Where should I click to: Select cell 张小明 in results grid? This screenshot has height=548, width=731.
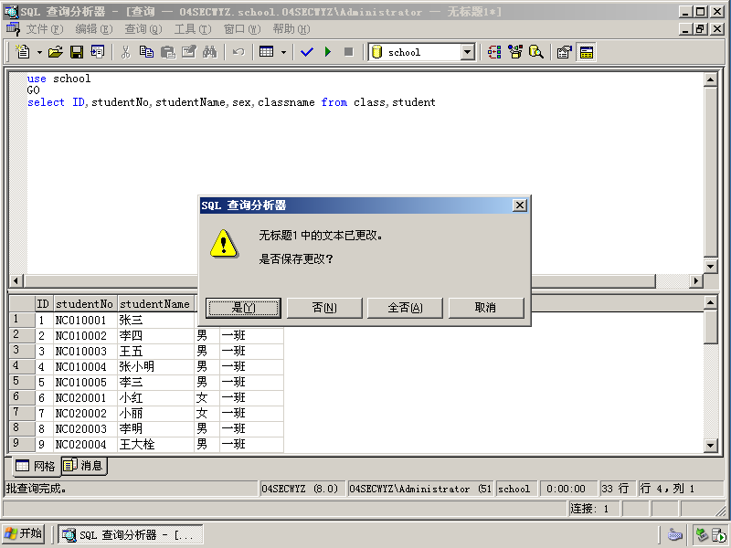[155, 367]
